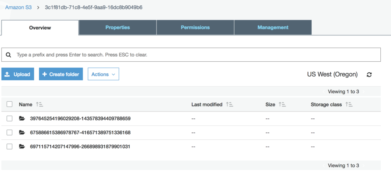Viewport: 391px width, 177px height.
Task: Sort by Storage class using its icon
Action: click(349, 104)
